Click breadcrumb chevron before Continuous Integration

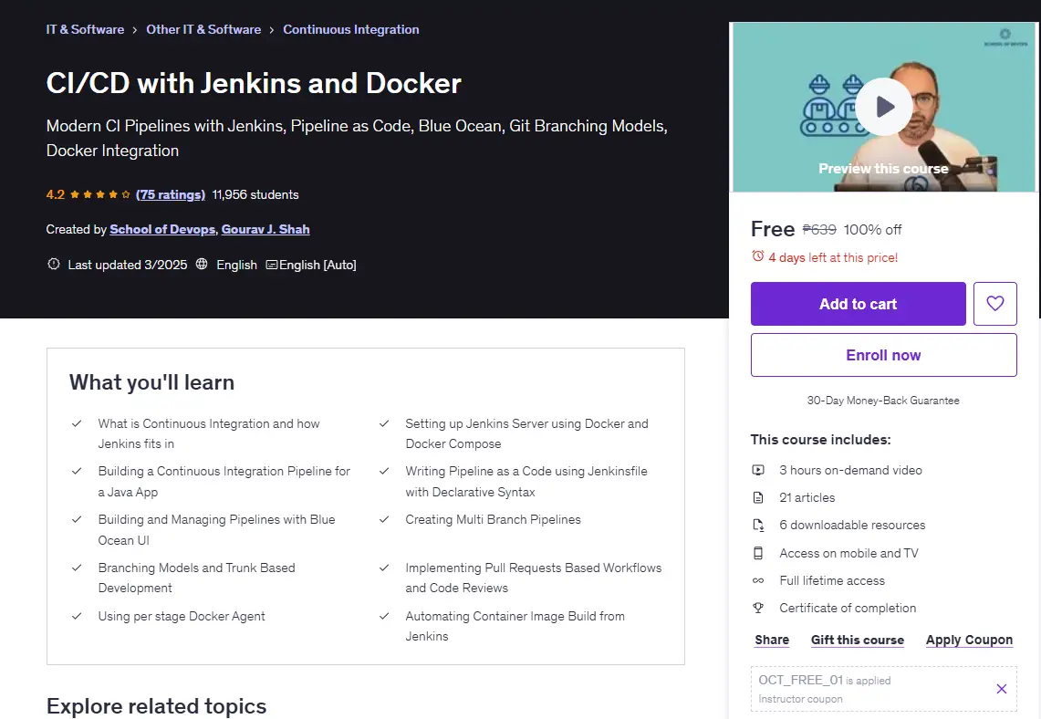tap(272, 30)
